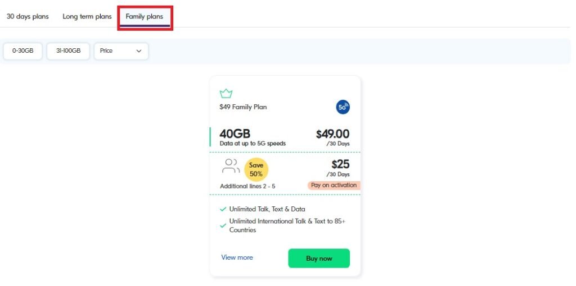This screenshot has height=286, width=576.
Task: Toggle the 31-100GB data filter
Action: (68, 51)
